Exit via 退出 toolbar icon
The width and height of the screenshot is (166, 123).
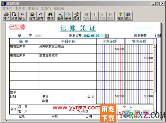[x=128, y=16]
